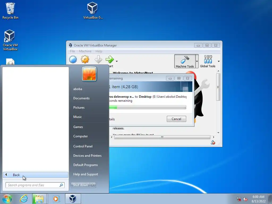Viewport: 272px width, 204px height.
Task: Click the VirtualBox vertical scroll up arrow
Action: click(218, 71)
